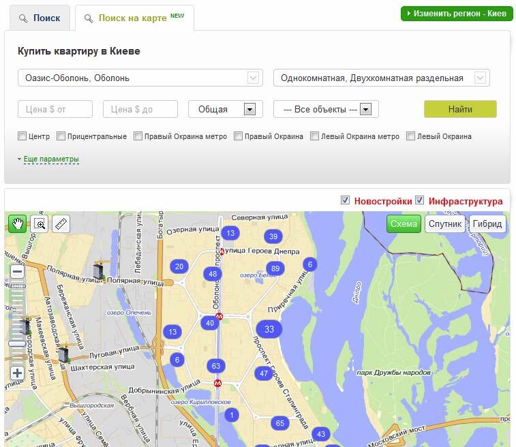Expand Еще параметры link
This screenshot has width=516, height=447.
(x=51, y=159)
